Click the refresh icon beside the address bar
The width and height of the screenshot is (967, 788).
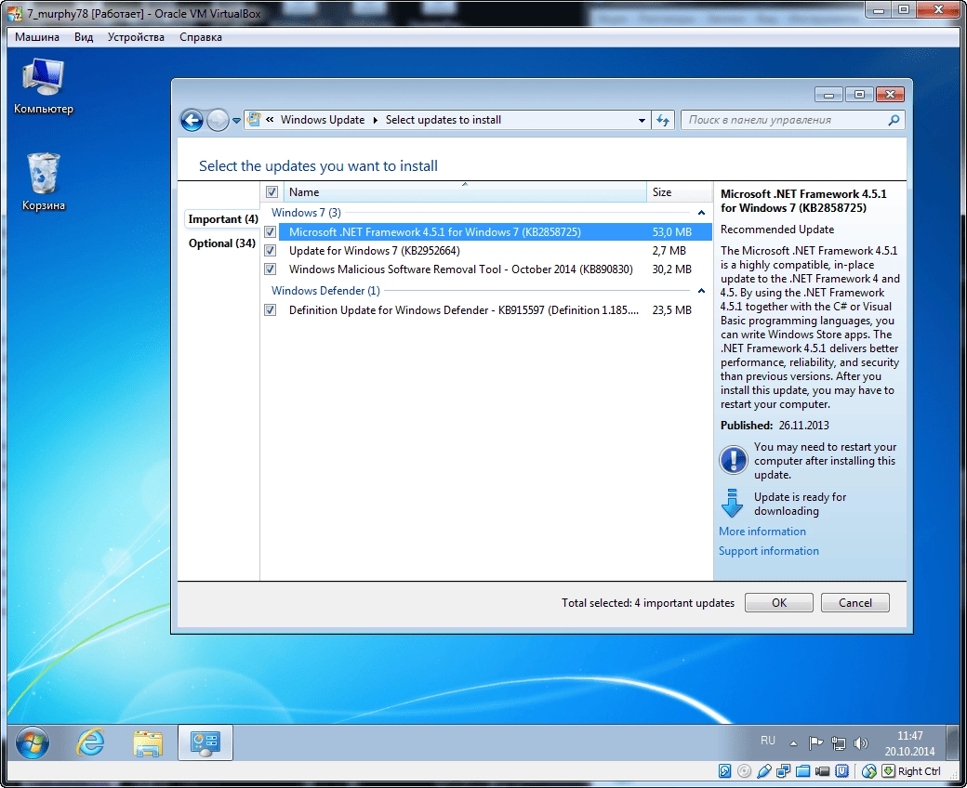663,120
